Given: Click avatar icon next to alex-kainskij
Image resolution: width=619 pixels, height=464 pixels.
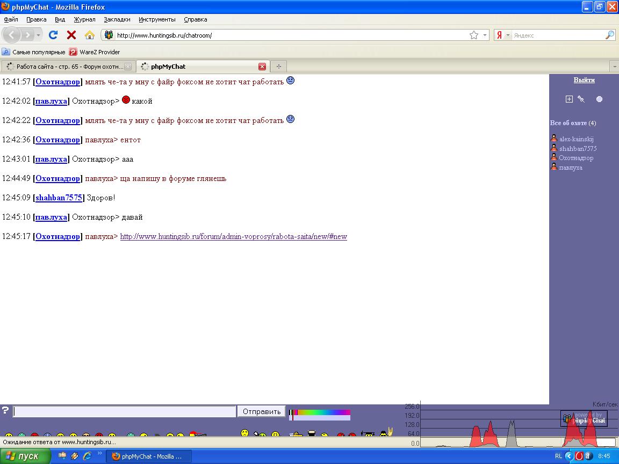Looking at the screenshot, I should pos(554,139).
